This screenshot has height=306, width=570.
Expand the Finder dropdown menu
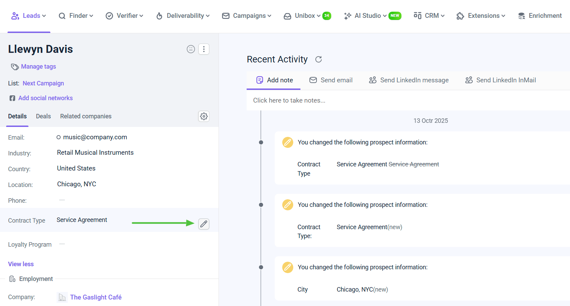pos(76,16)
